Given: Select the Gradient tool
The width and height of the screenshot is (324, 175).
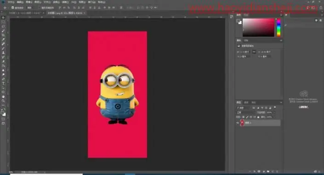Looking at the screenshot, I should coord(3,66).
